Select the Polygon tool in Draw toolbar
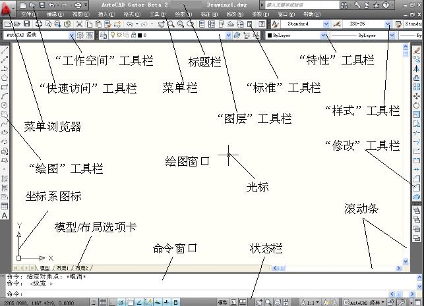Viewport: 424px width, 306px height. coord(5,78)
